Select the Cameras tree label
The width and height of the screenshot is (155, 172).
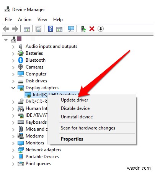(x=34, y=67)
